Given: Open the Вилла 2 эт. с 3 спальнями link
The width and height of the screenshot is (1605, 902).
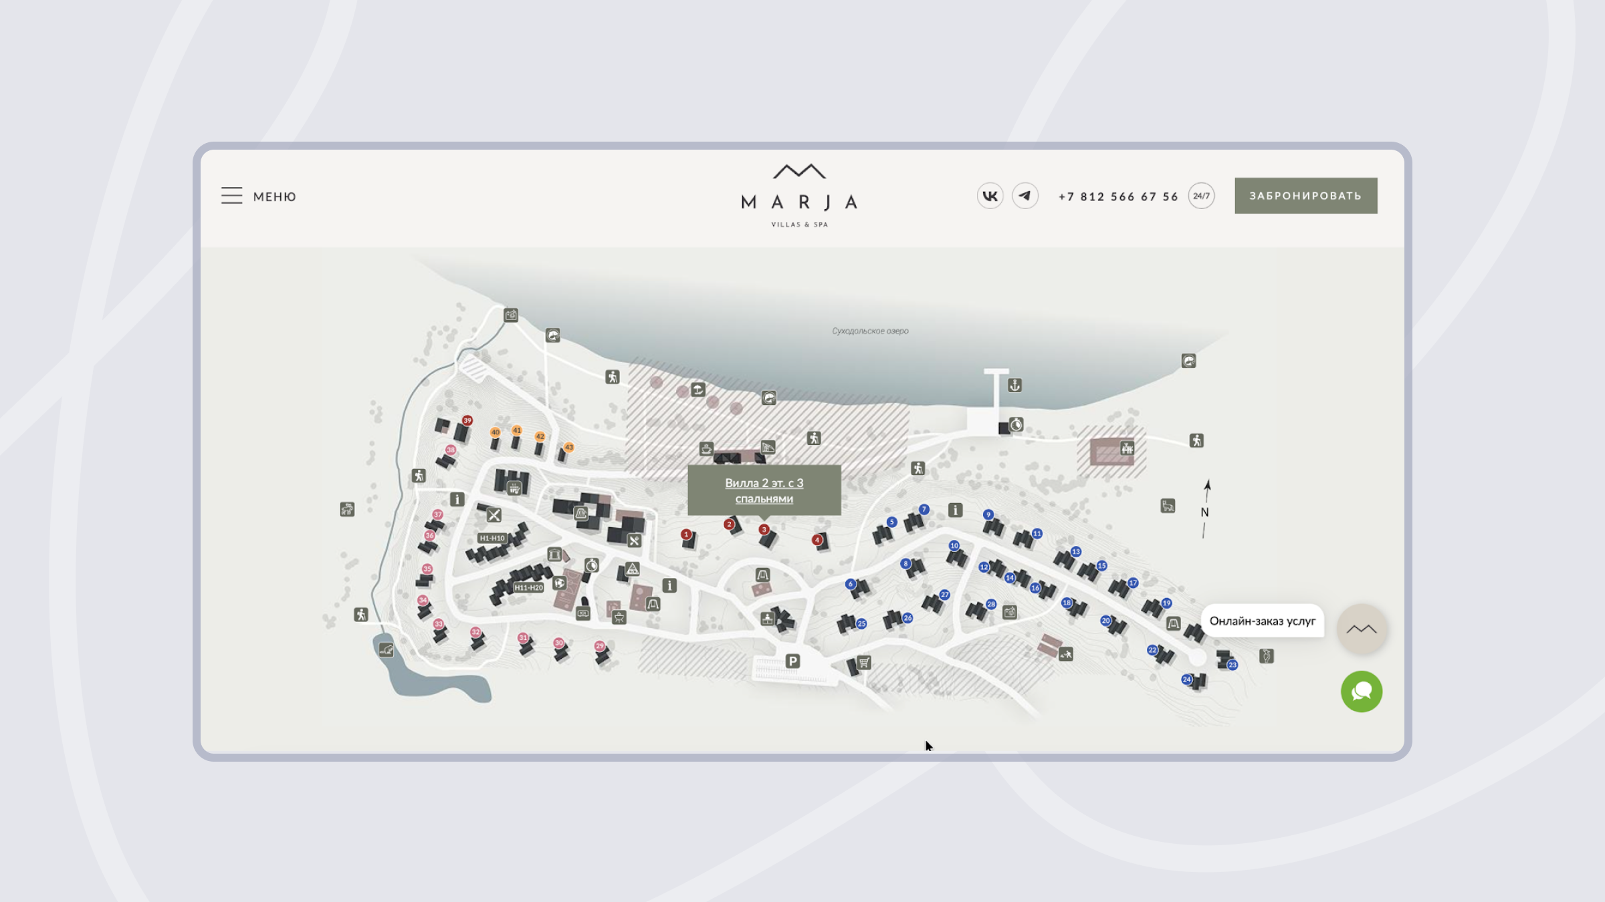Looking at the screenshot, I should point(764,490).
